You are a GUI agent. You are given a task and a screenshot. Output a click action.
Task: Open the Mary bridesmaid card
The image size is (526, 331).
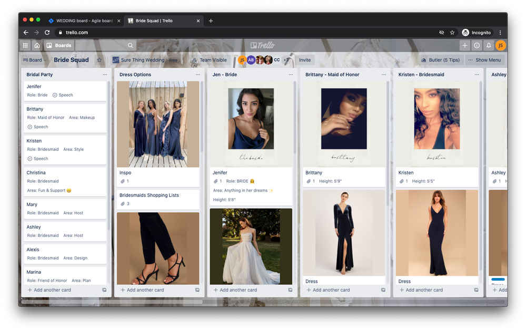(65, 209)
